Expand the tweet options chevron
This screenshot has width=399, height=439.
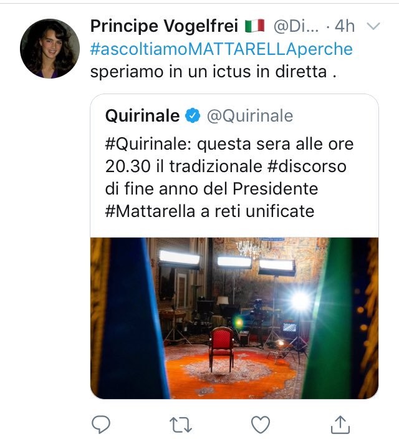click(373, 26)
